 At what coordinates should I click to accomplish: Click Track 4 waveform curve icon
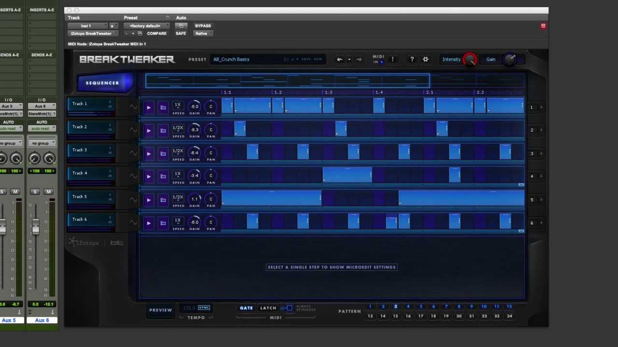pyautogui.click(x=133, y=176)
